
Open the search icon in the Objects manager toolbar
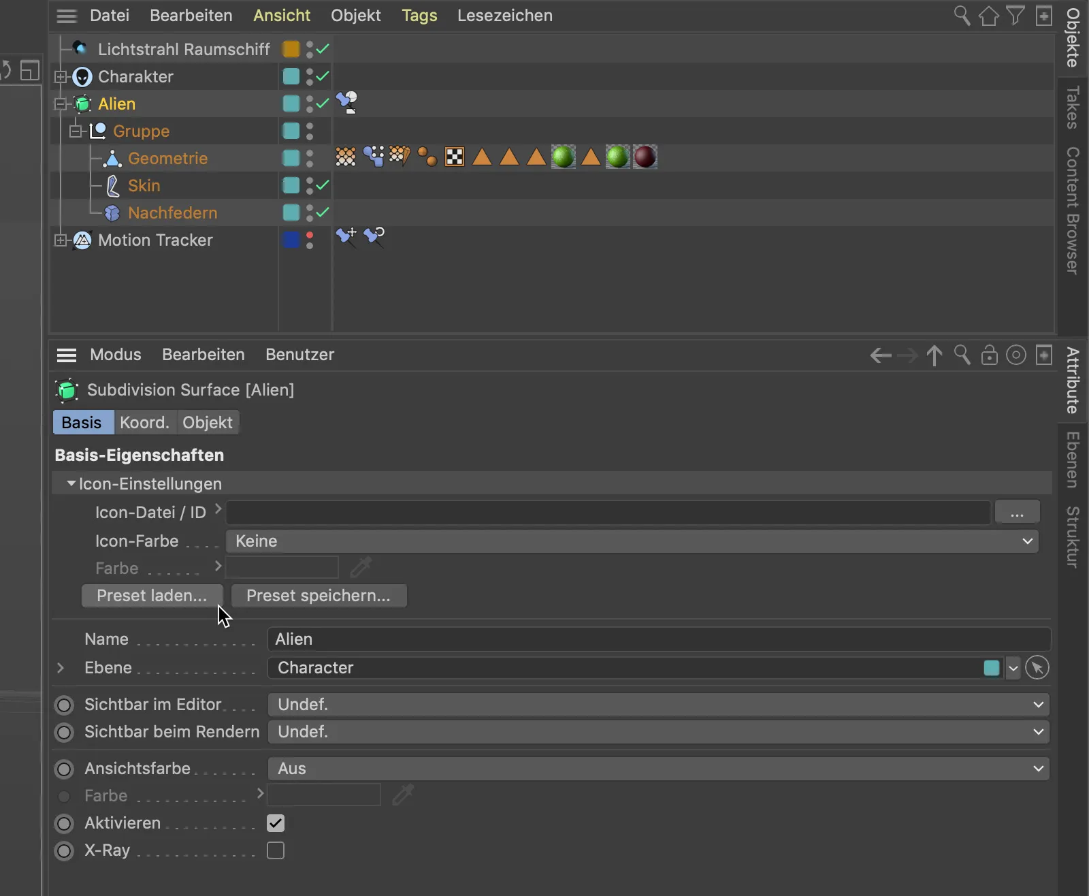[962, 15]
